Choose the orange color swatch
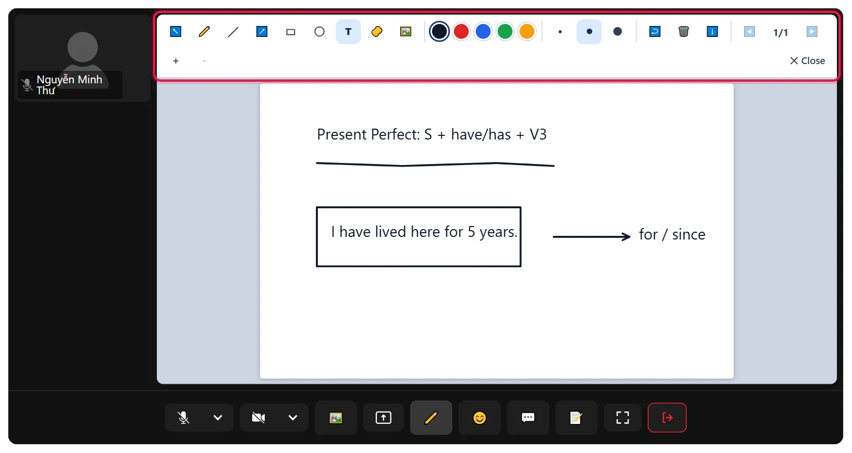The height and width of the screenshot is (453, 852). pyautogui.click(x=527, y=32)
